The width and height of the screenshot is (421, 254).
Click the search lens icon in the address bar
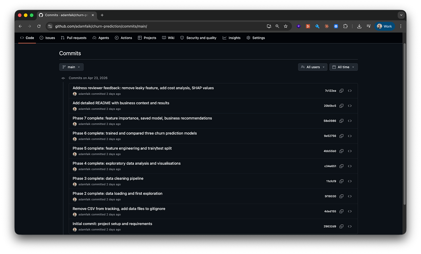[x=277, y=26]
